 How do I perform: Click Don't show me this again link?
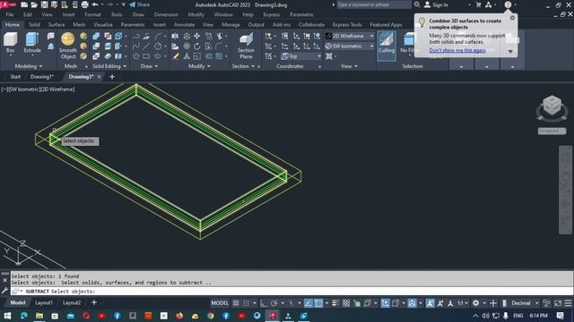point(457,50)
